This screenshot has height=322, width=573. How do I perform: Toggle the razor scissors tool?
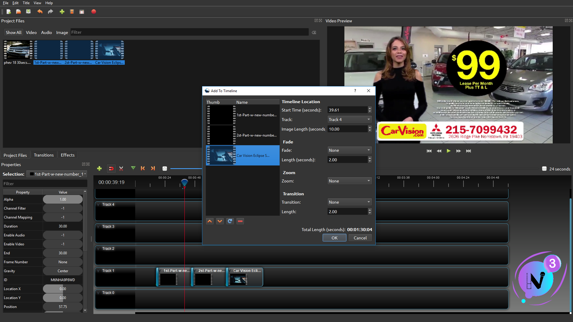[121, 168]
